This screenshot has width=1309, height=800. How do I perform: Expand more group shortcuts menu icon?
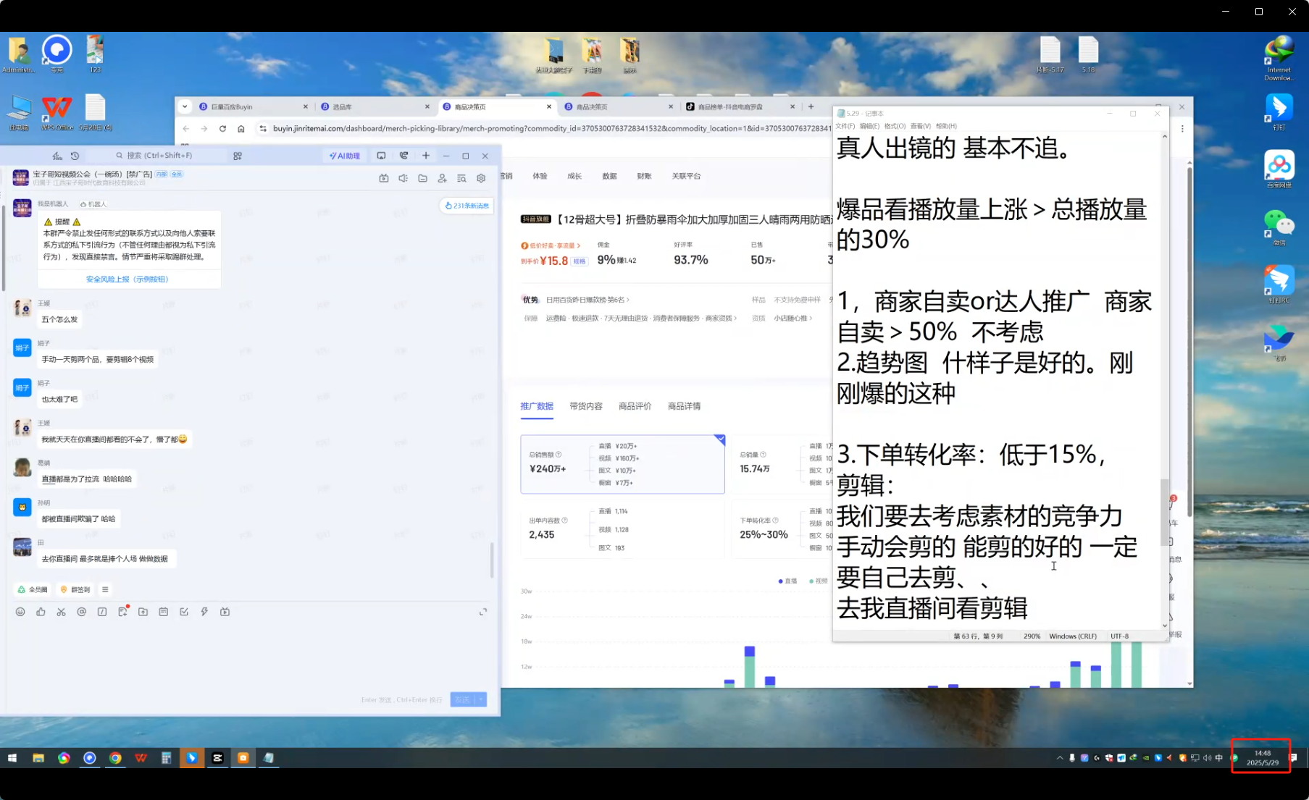click(105, 589)
